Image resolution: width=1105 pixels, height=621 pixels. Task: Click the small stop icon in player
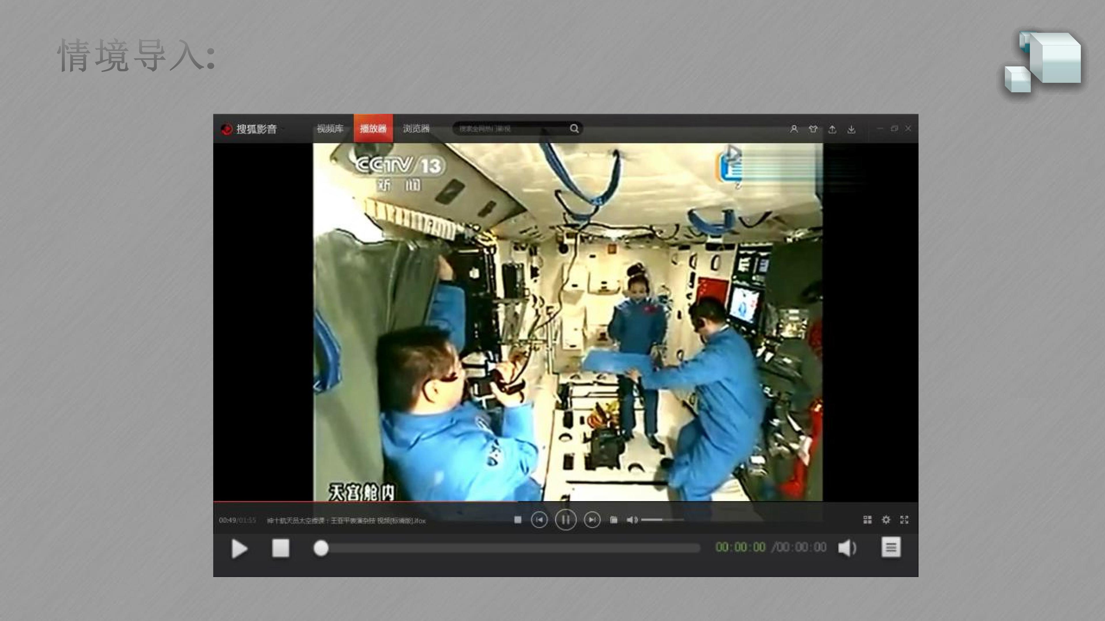coord(518,520)
